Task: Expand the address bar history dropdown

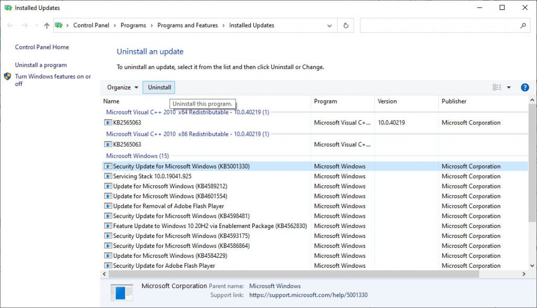Action: (329, 26)
